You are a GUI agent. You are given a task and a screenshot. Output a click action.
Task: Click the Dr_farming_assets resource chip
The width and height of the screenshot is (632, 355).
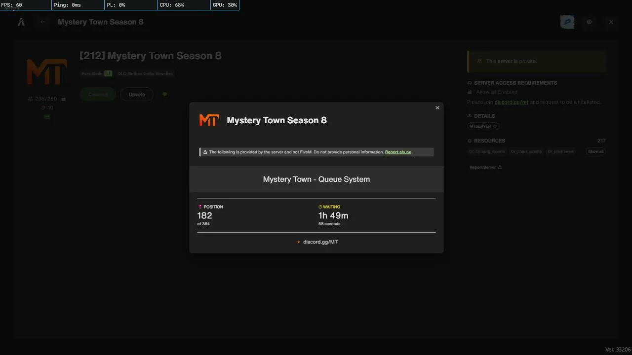488,151
